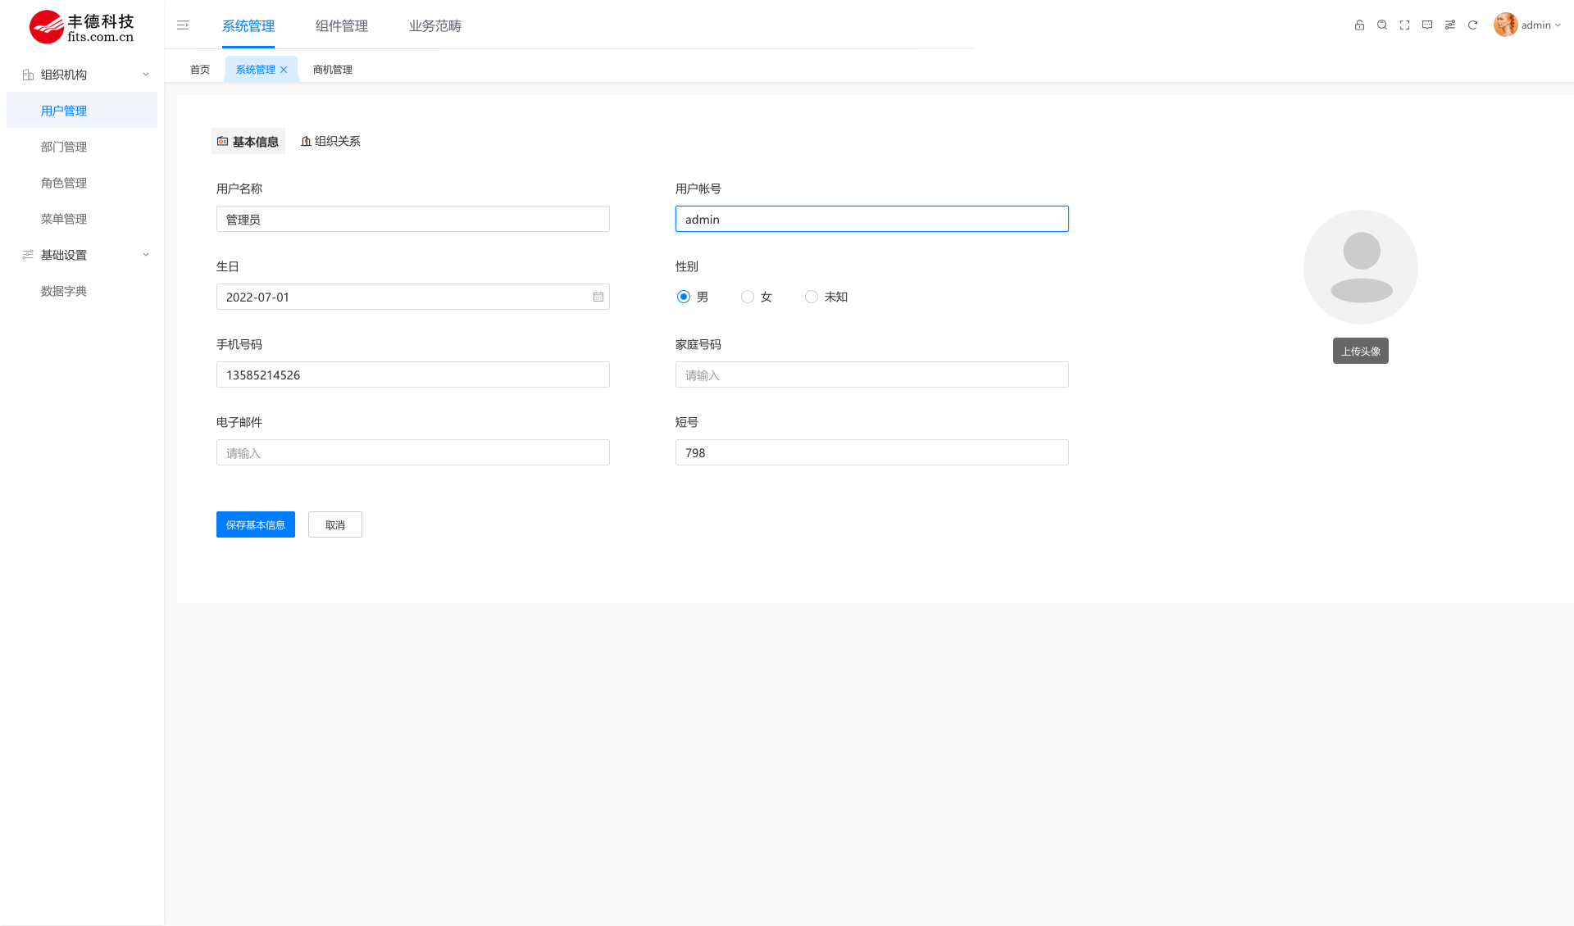The image size is (1574, 926).
Task: Close the 系统管理 page tab
Action: (x=284, y=70)
